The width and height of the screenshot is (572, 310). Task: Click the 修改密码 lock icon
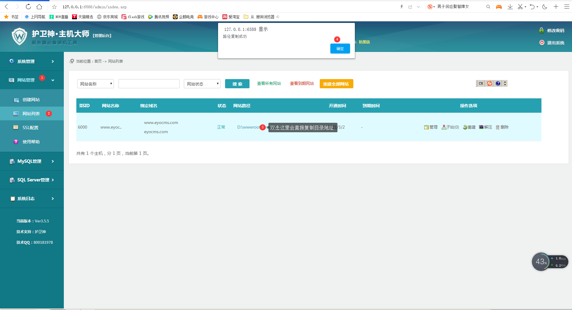[x=541, y=30]
